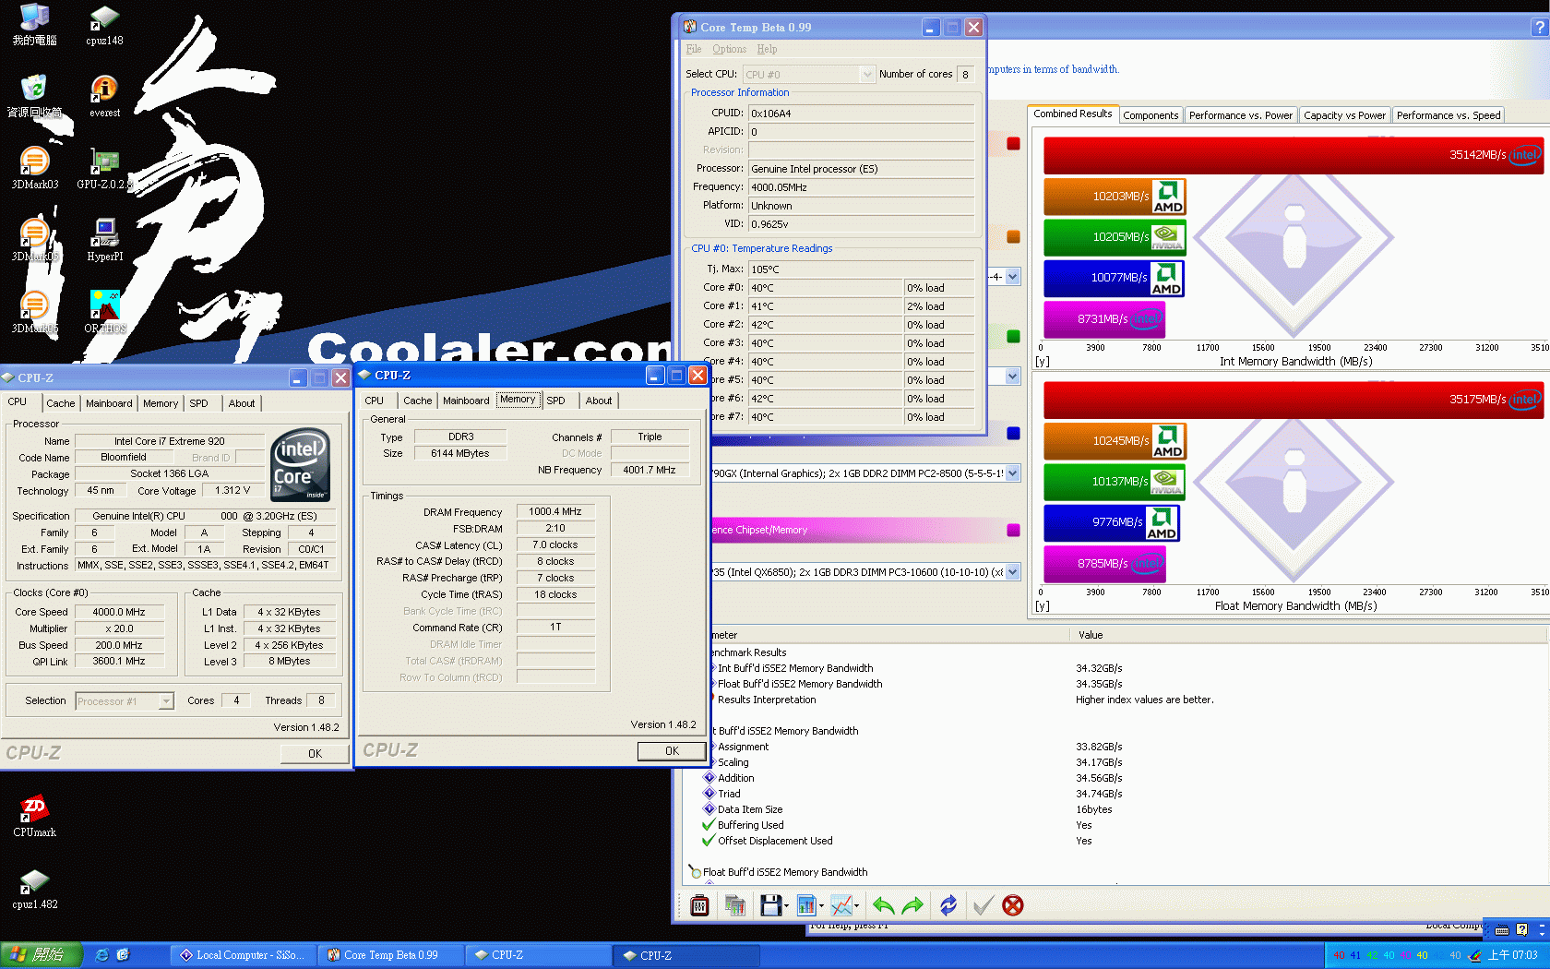Switch to Performance vs. Speed tab
Image resolution: width=1550 pixels, height=969 pixels.
(1448, 115)
